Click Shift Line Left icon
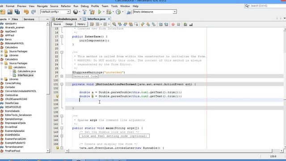Image resolution: width=286 pixels, height=161 pixels. (x=160, y=24)
